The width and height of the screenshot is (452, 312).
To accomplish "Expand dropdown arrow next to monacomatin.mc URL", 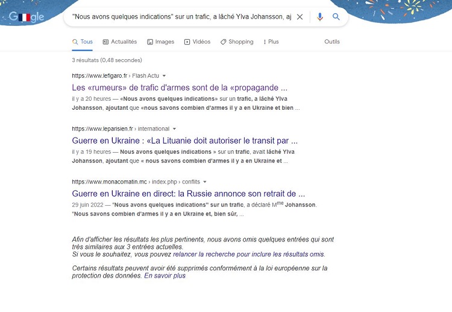I will click(x=205, y=182).
